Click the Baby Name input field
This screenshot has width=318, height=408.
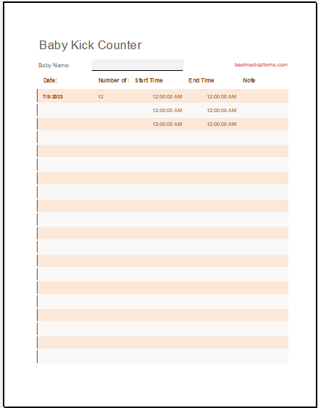pyautogui.click(x=137, y=65)
